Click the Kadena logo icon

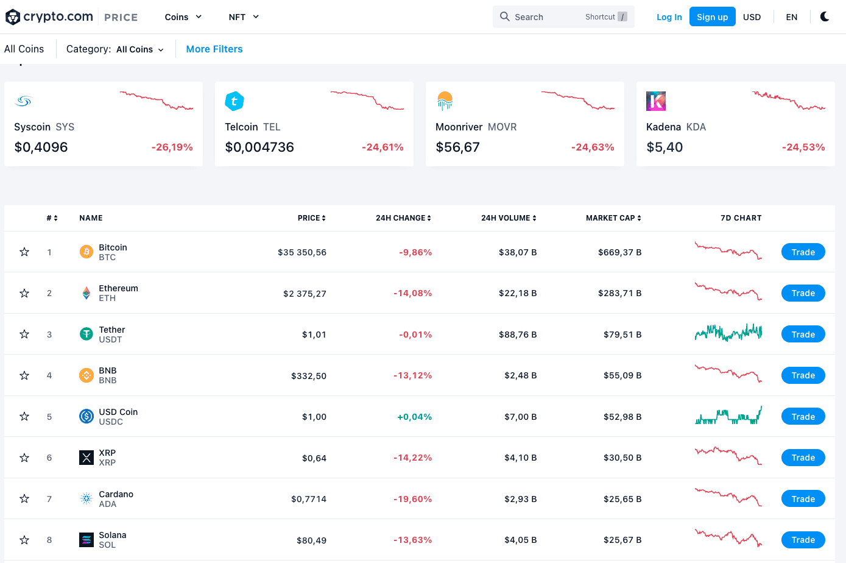[x=656, y=101]
